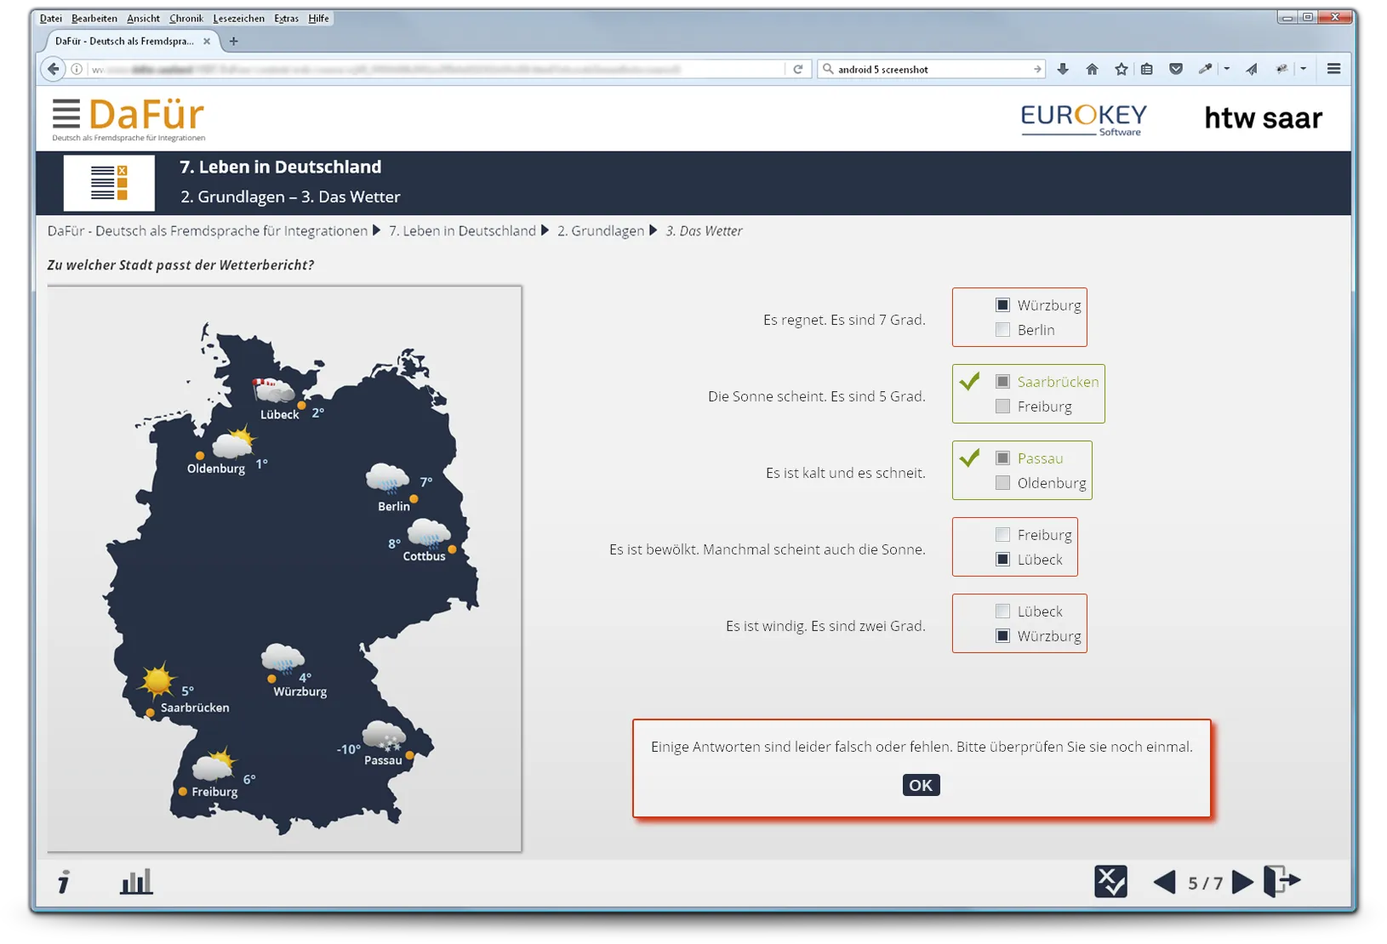
Task: Click the Firefox home icon
Action: click(x=1092, y=70)
